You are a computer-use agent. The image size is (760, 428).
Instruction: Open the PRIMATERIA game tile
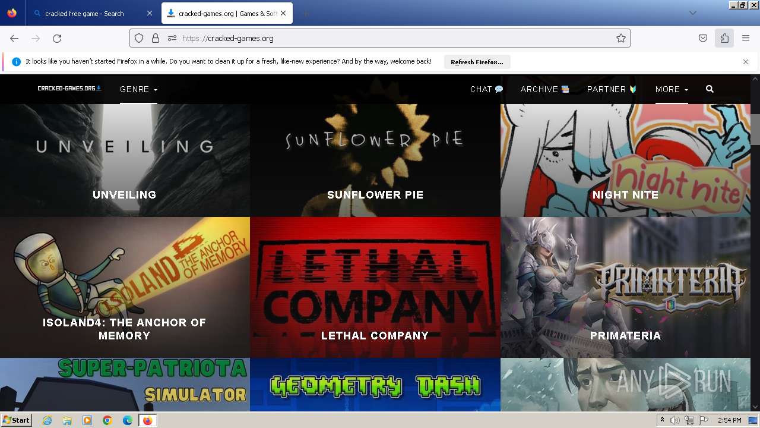pos(625,287)
